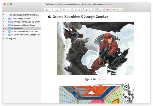This screenshot has height=106, width=153.
Task: Select 5. 2017 COMME des GARCONS in outline
Action: click(24, 32)
